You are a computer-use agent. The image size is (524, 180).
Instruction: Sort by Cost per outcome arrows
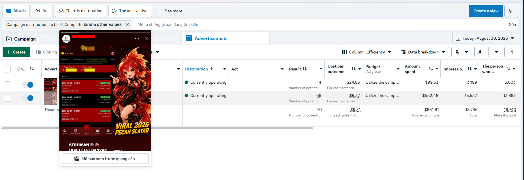click(354, 69)
